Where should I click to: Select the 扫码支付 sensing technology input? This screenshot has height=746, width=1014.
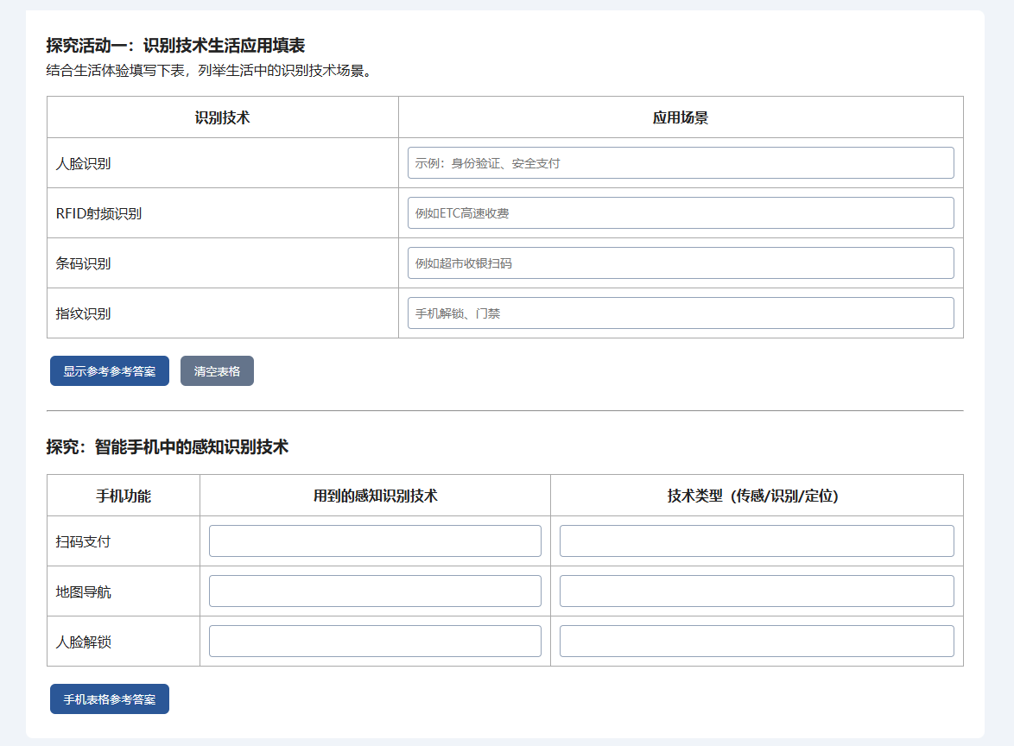[x=375, y=541]
